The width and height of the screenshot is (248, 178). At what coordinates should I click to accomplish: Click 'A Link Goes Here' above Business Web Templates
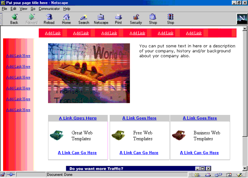pos(200,118)
